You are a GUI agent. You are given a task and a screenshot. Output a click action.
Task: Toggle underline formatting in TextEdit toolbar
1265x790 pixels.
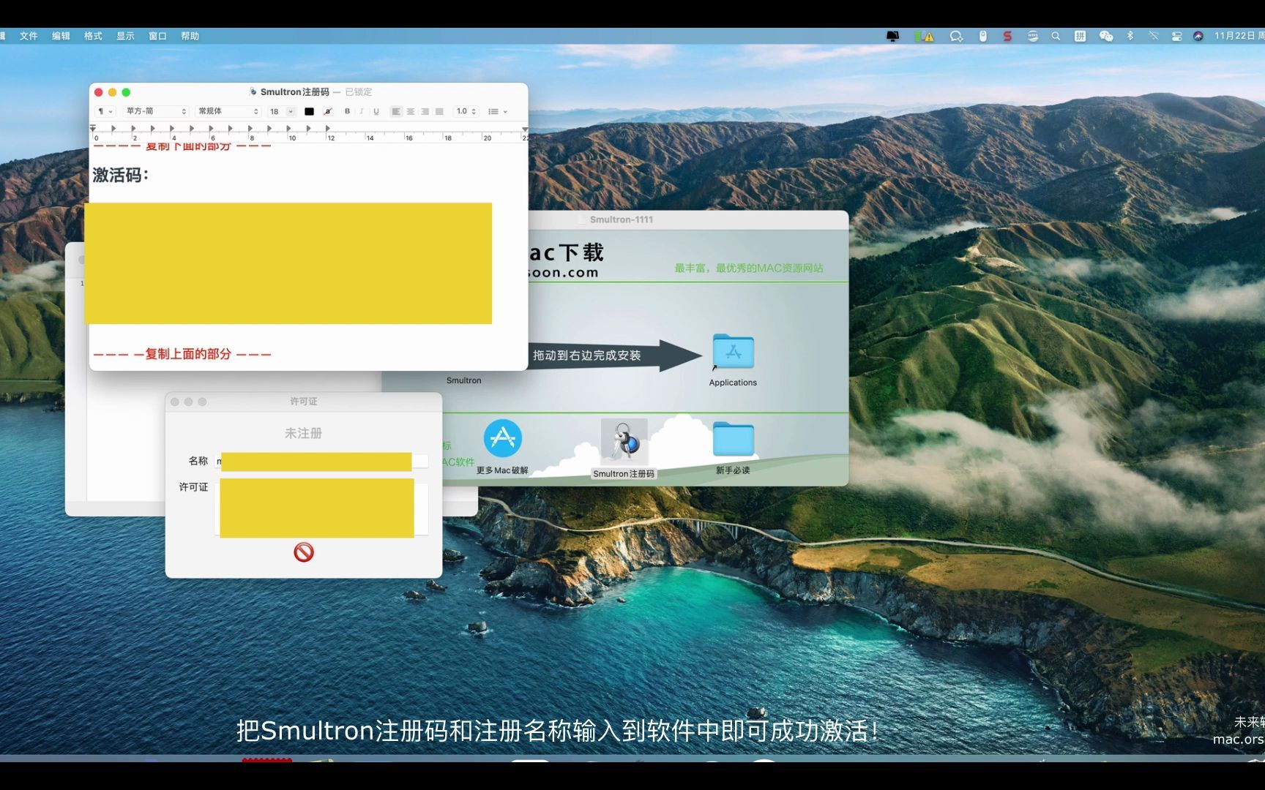(376, 111)
